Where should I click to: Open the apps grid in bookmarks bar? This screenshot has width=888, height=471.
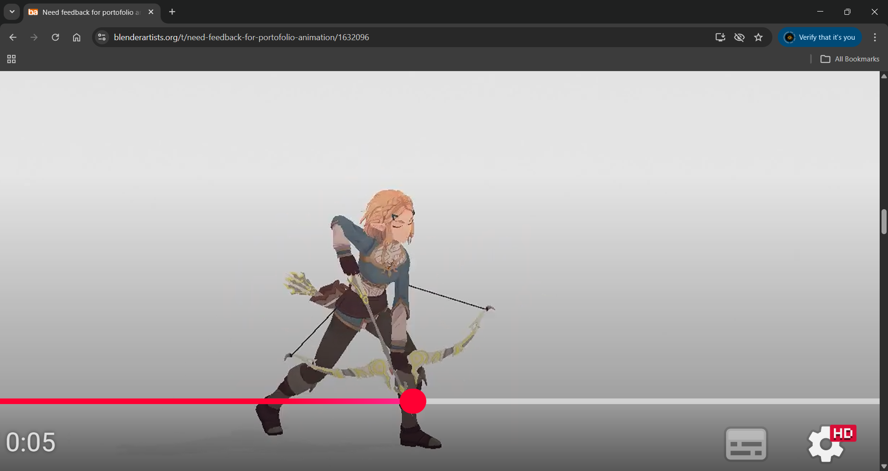[x=12, y=59]
